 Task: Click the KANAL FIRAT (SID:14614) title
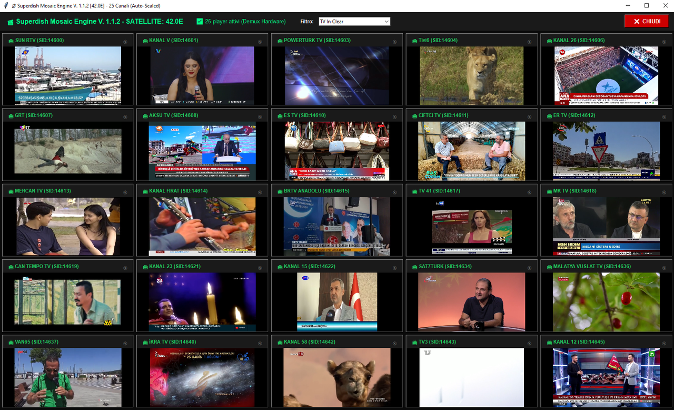pyautogui.click(x=179, y=191)
